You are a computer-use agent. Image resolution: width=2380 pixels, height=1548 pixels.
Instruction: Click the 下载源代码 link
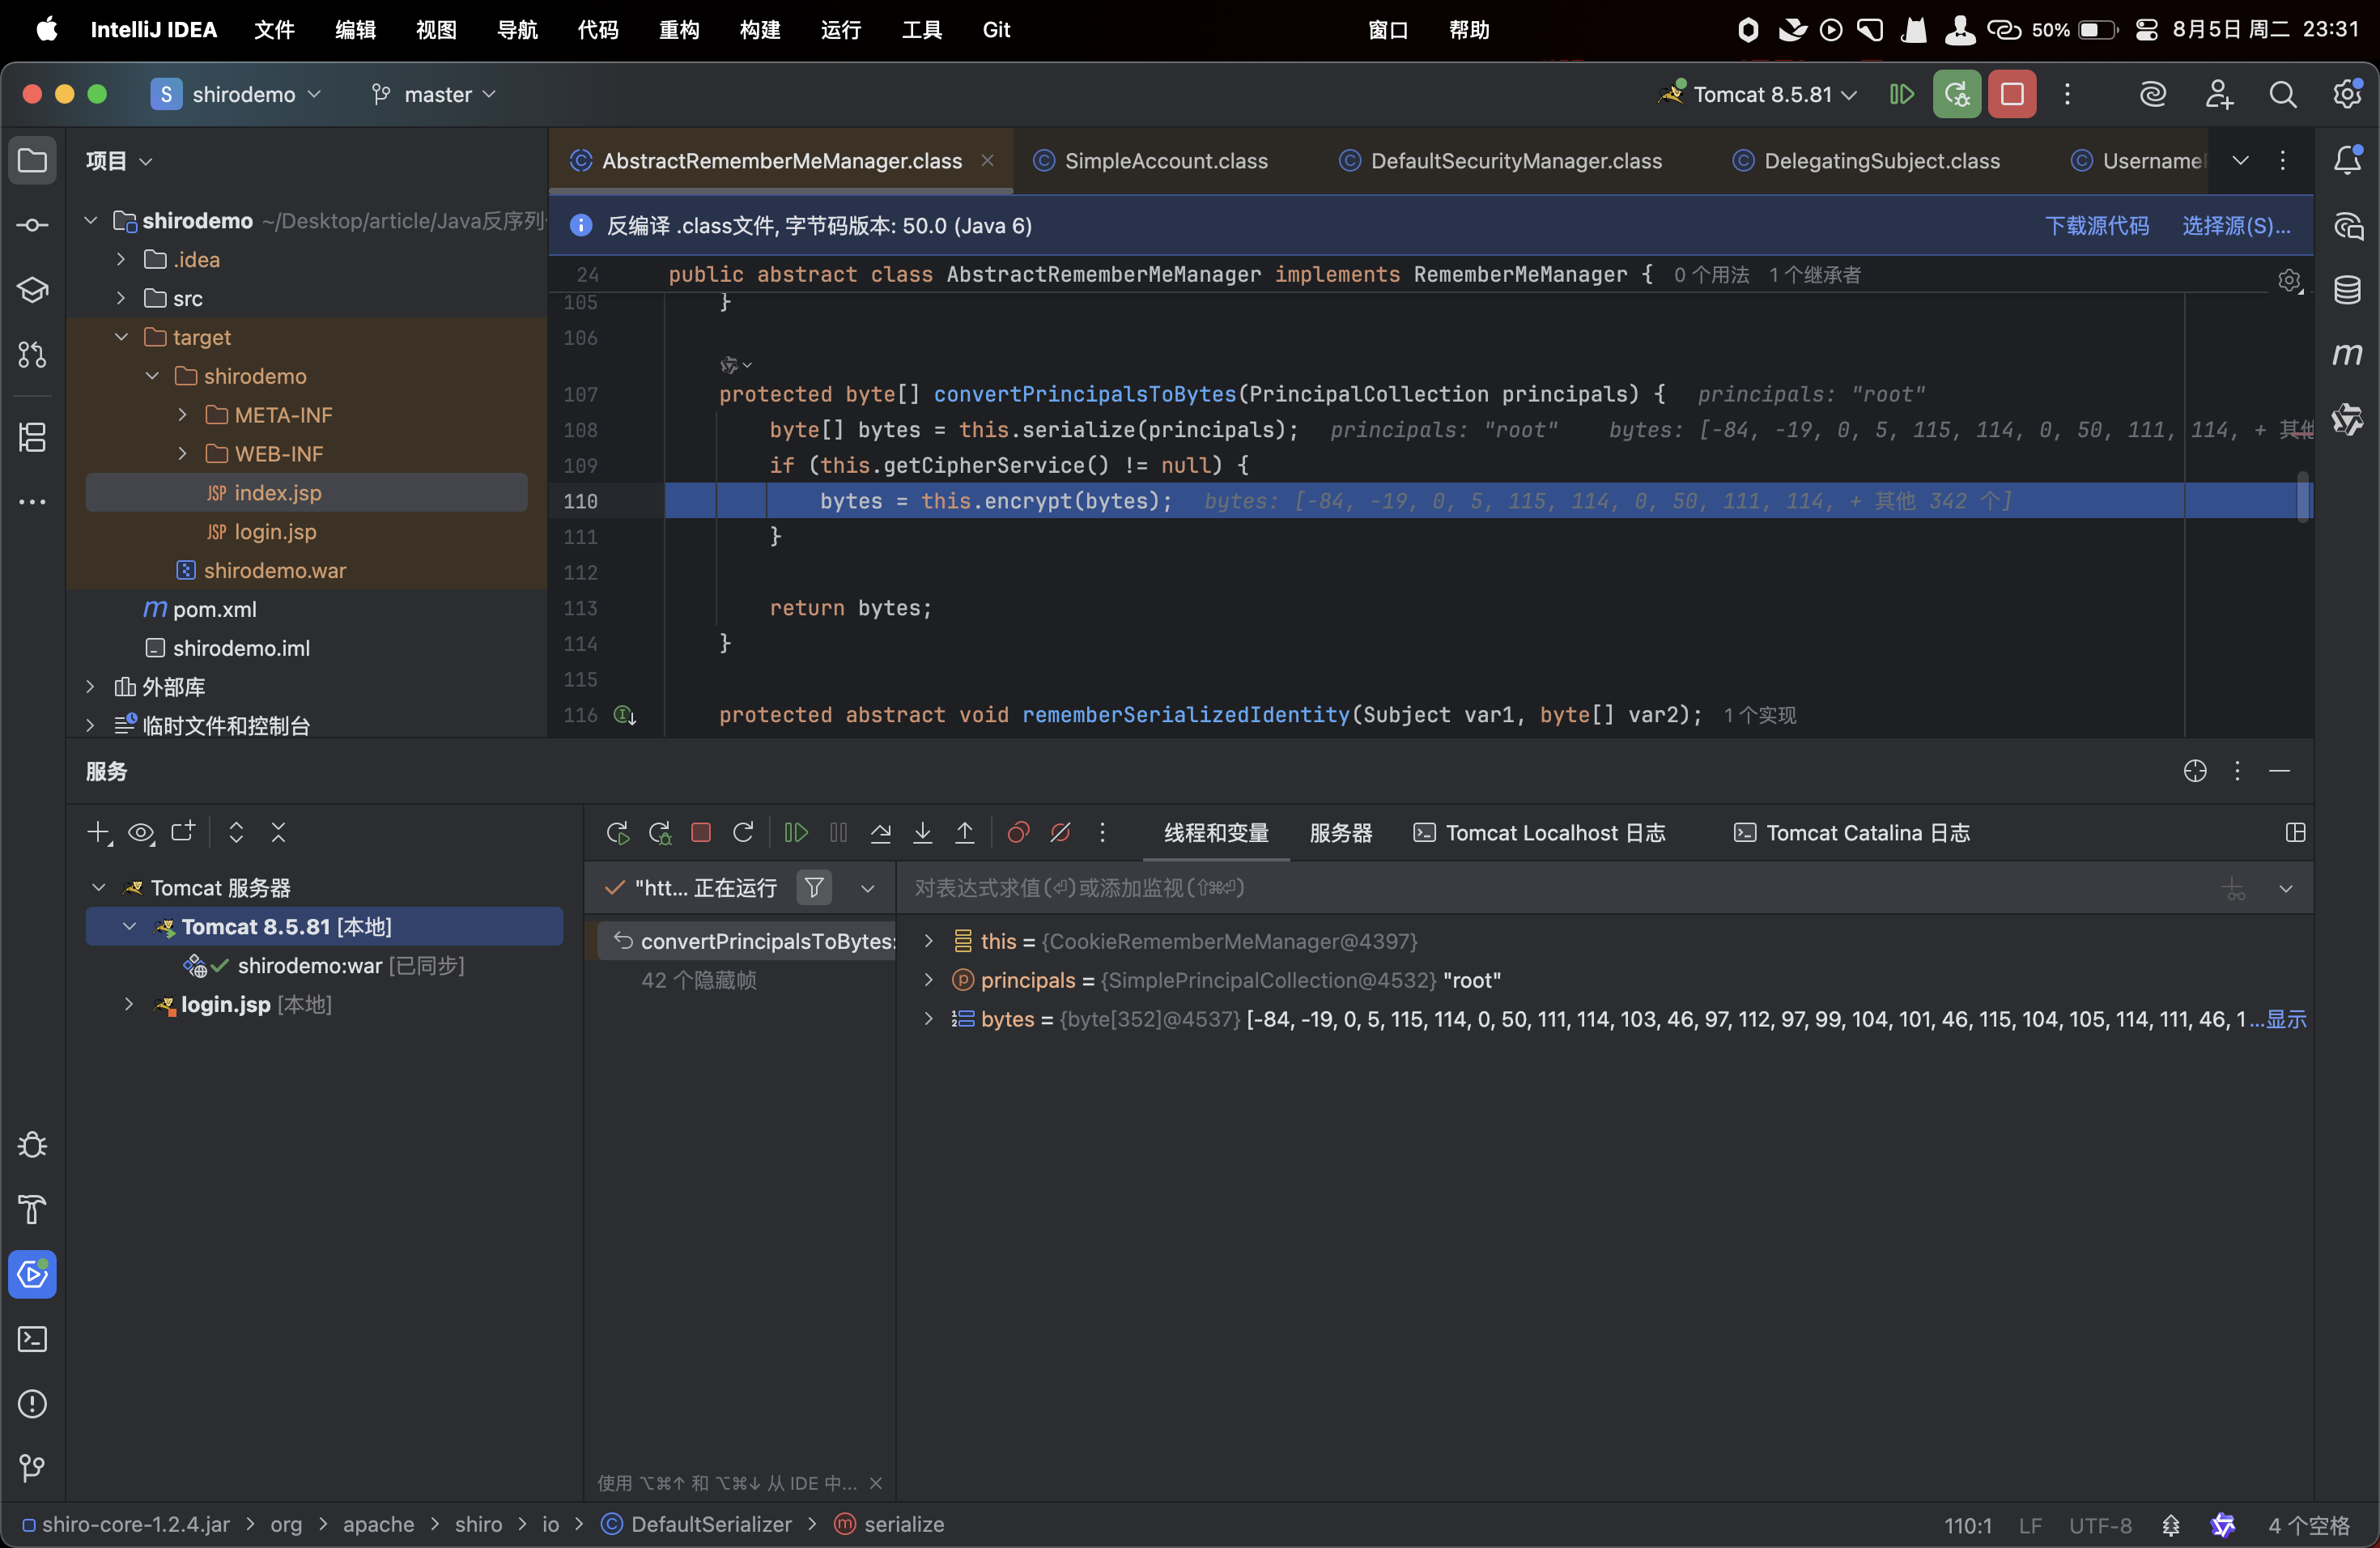coord(2096,225)
